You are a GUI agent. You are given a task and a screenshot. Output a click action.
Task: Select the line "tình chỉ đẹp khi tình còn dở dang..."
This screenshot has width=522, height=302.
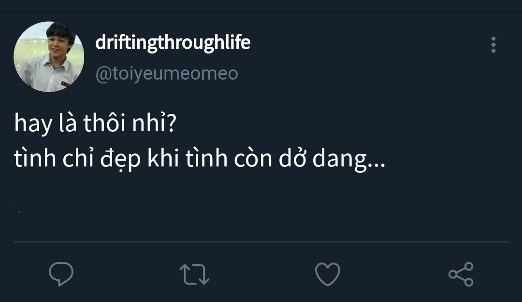pos(199,159)
